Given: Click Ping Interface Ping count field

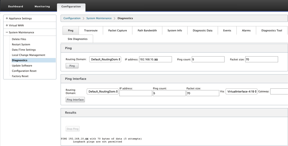Looking at the screenshot, I should 169,93.
